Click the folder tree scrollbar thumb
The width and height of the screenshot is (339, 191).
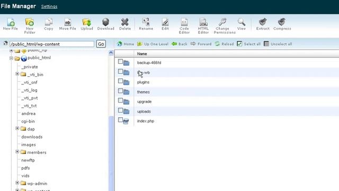(111, 153)
